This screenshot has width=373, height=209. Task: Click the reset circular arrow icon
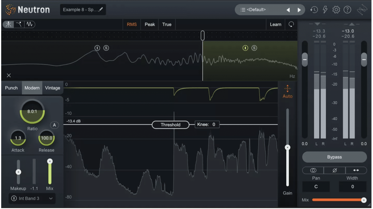291,24
